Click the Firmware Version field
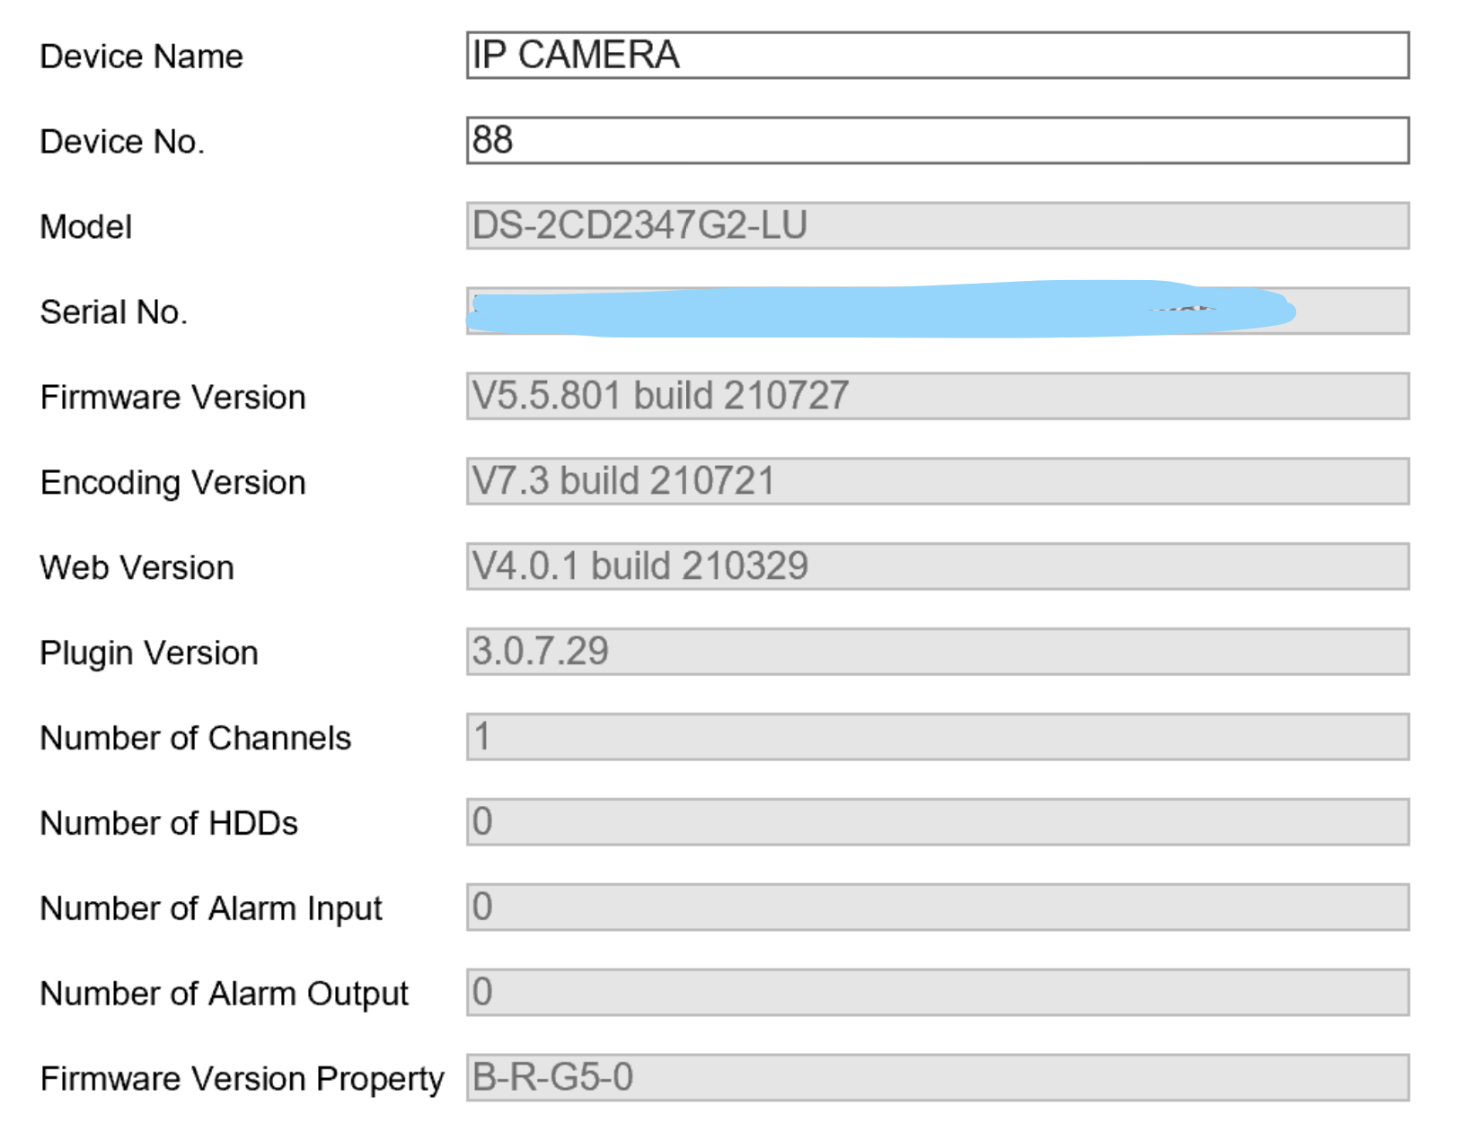1482x1140 pixels. click(x=937, y=397)
